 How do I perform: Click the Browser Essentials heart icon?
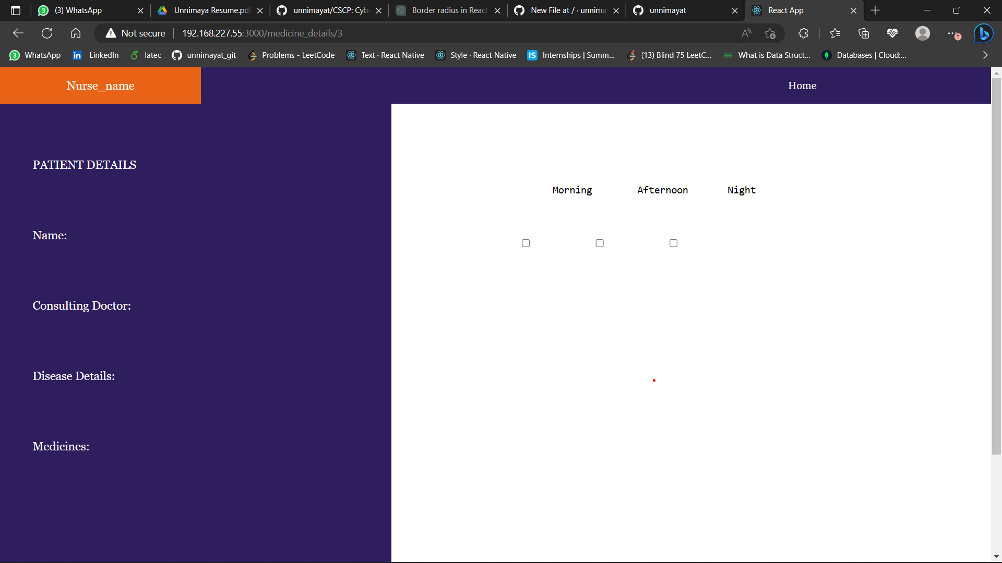point(892,33)
